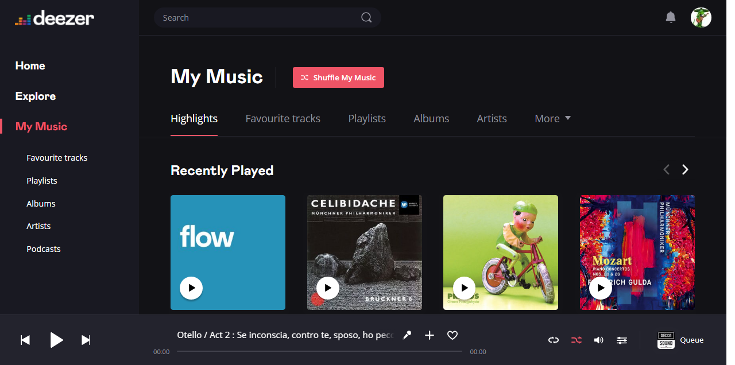Expand the More dropdown
Image resolution: width=735 pixels, height=365 pixels.
point(553,119)
